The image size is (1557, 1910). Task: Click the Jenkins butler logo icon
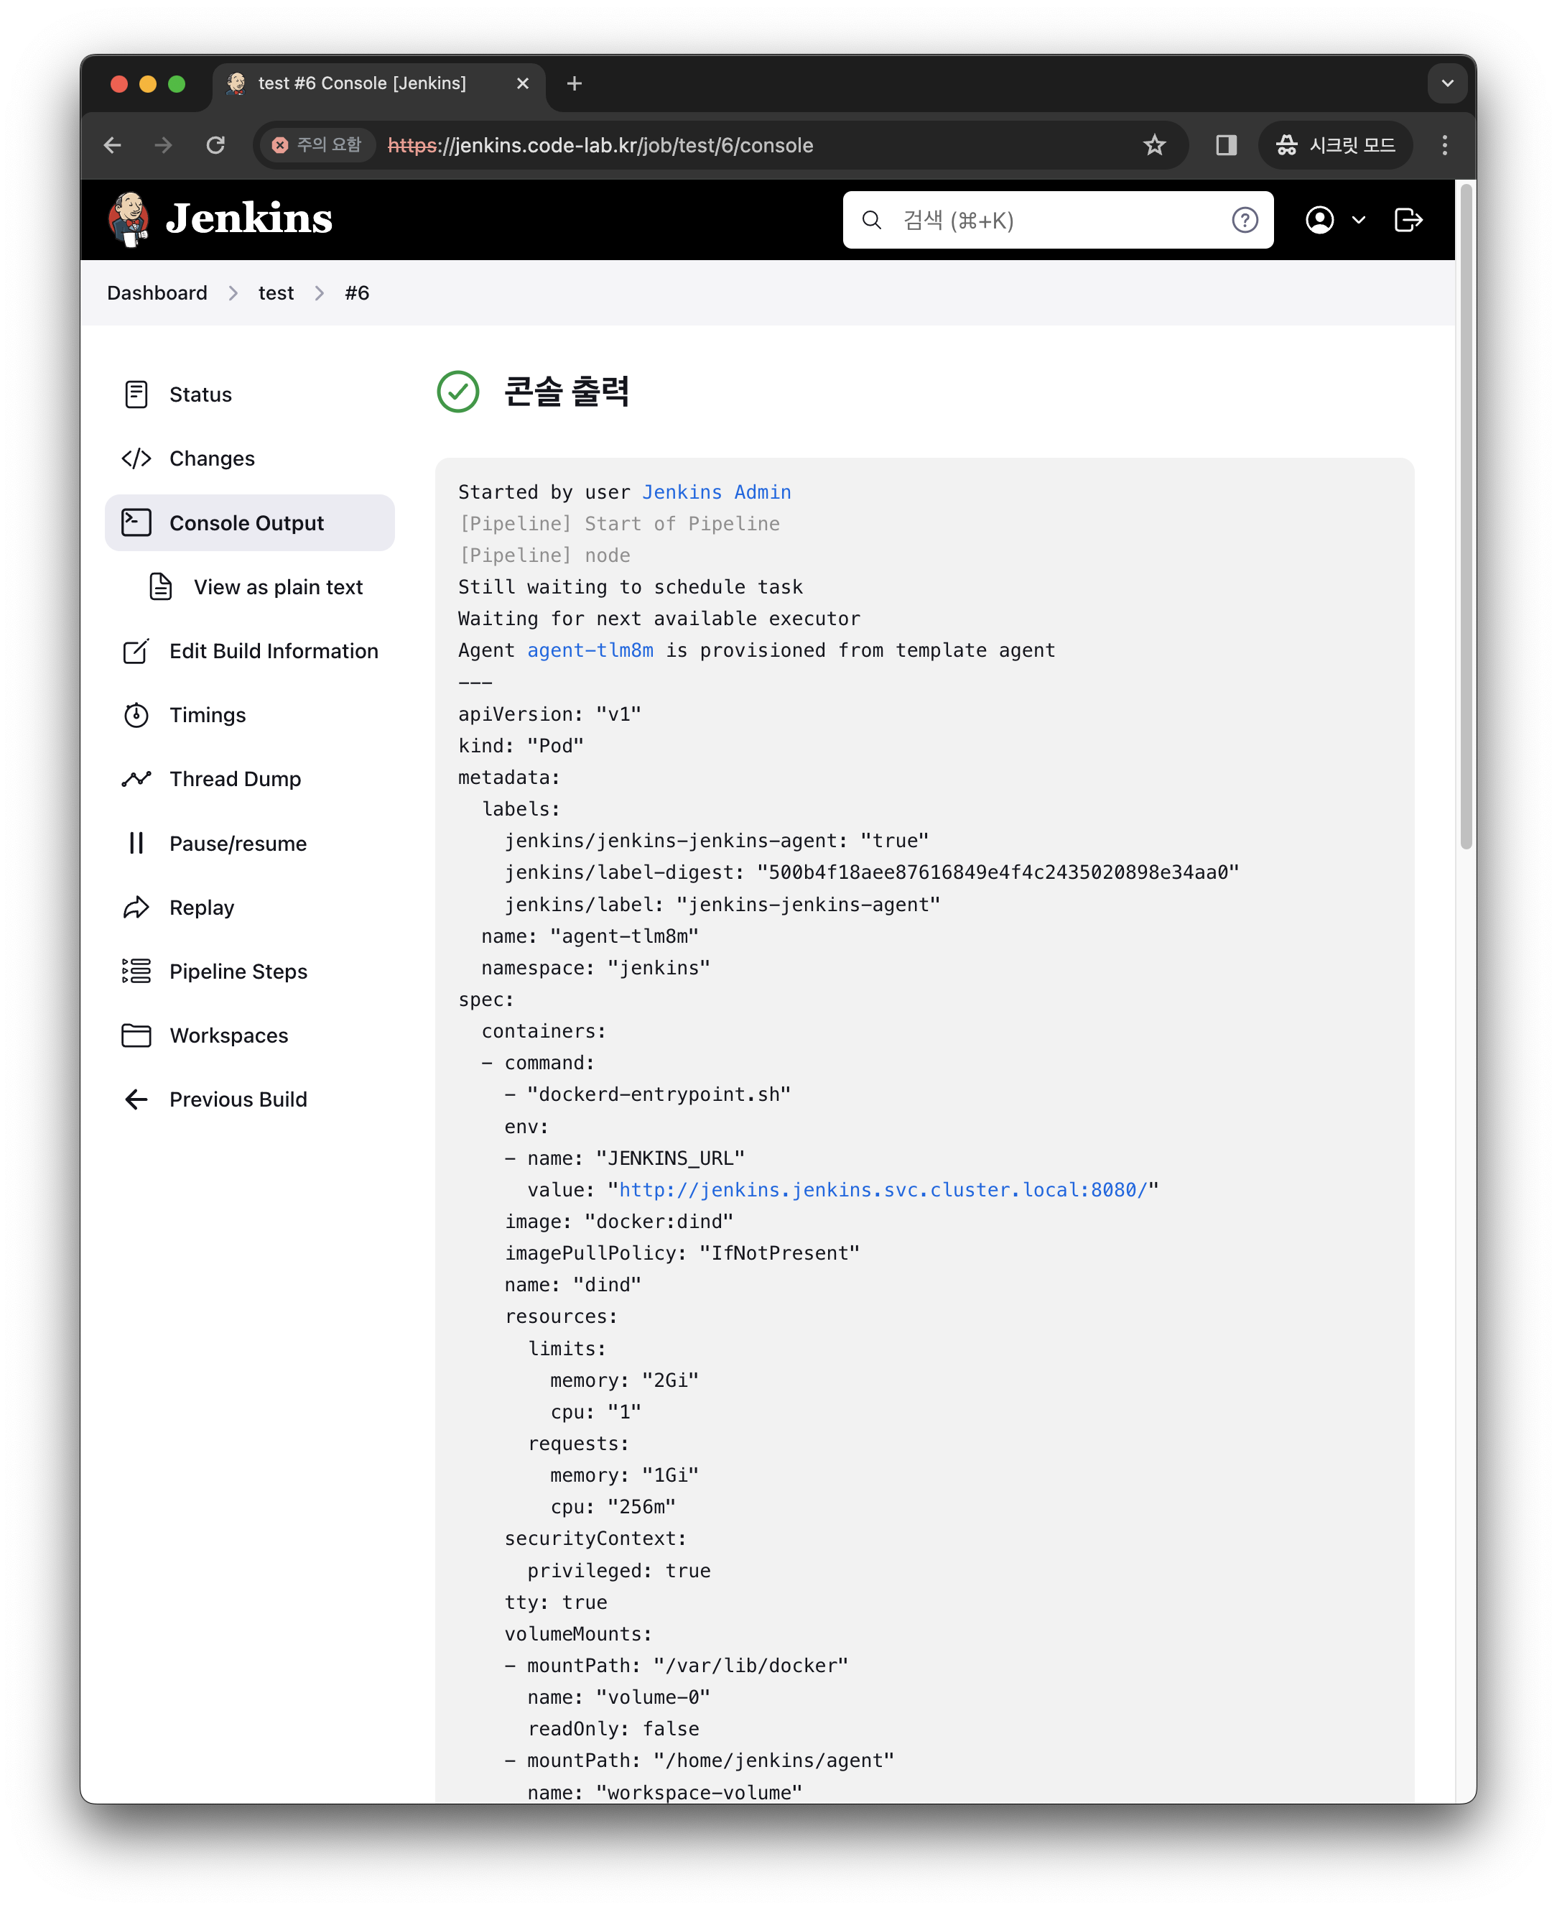coord(129,219)
